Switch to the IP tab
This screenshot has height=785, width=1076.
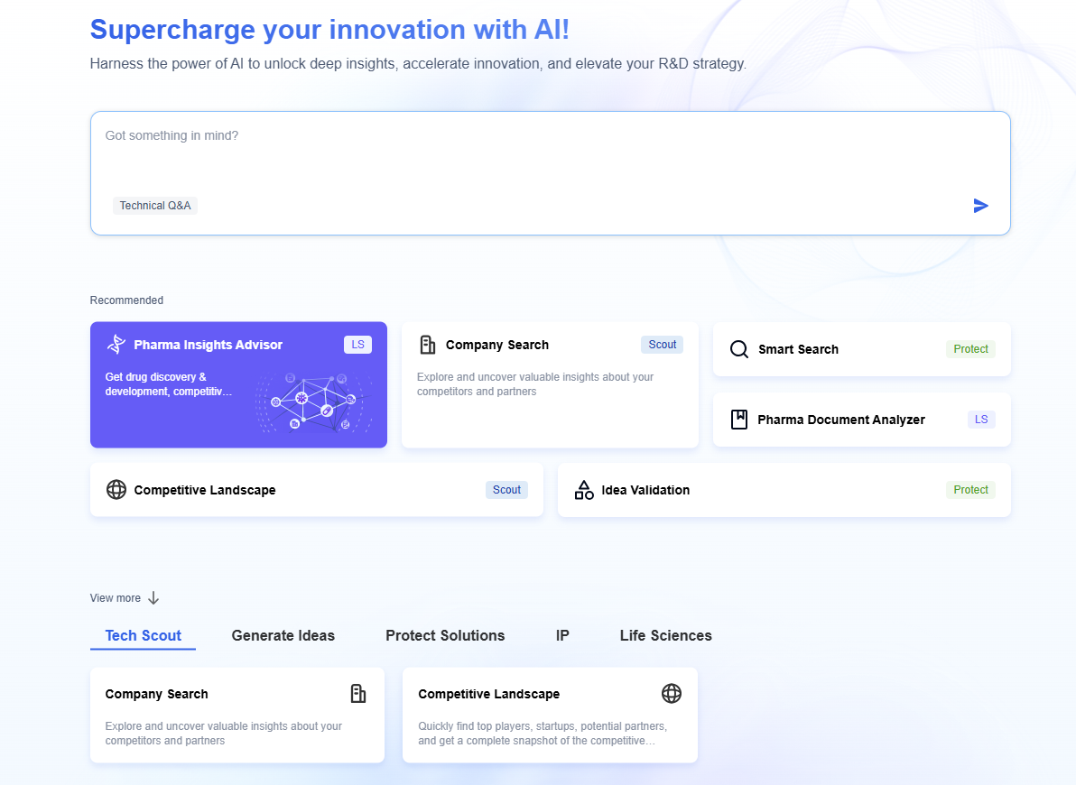click(x=562, y=636)
